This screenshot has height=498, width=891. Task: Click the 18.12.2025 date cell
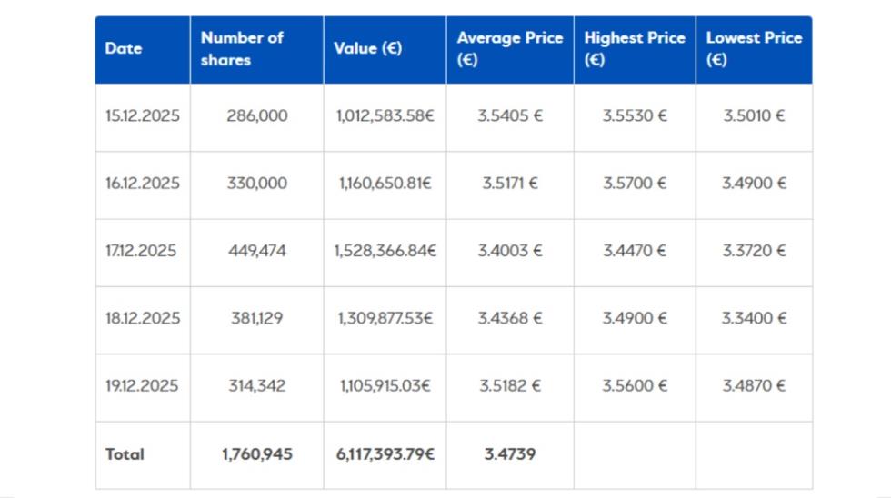(142, 318)
